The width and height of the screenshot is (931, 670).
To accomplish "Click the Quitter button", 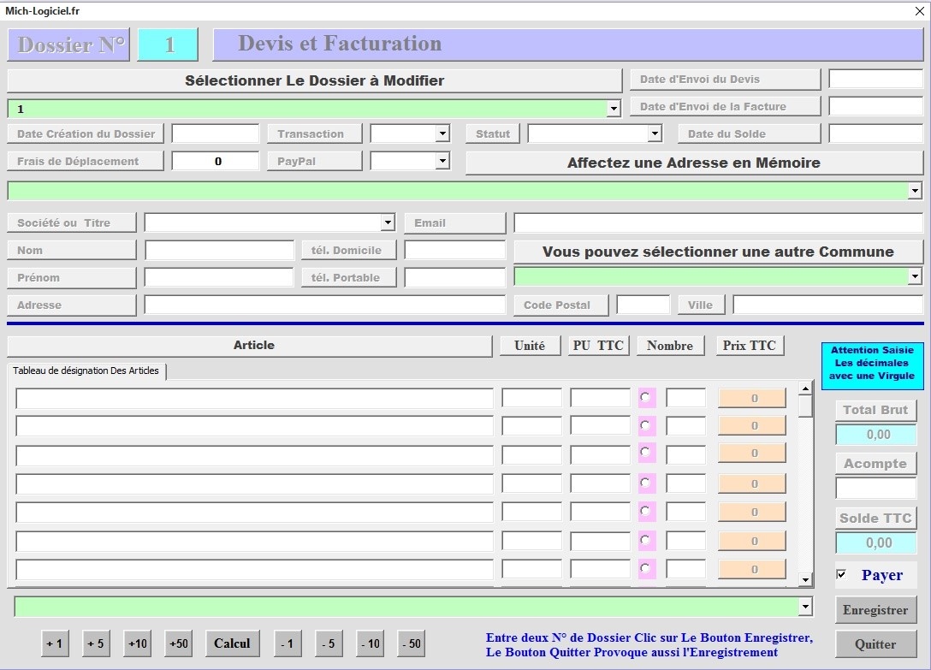I will tap(875, 643).
